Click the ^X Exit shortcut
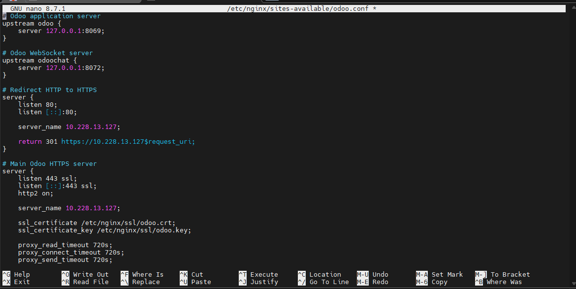 tap(16, 282)
